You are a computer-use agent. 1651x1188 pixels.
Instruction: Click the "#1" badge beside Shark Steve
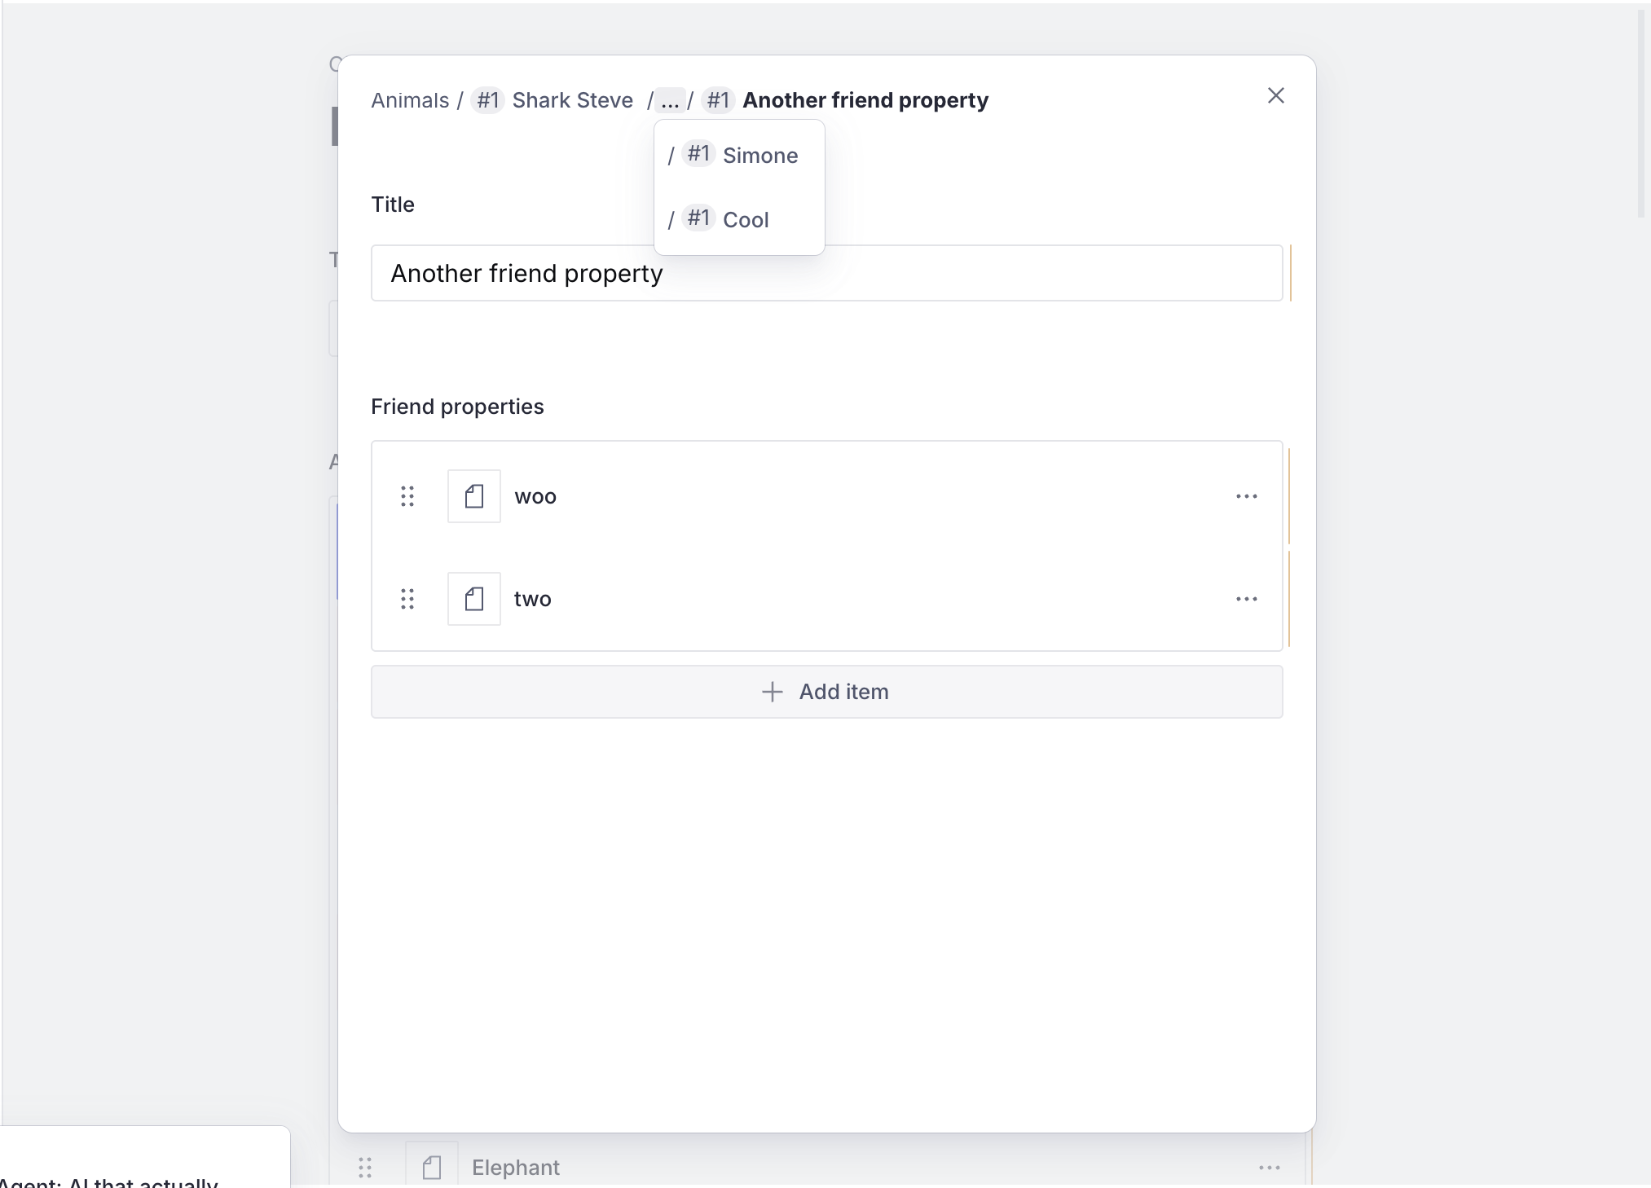point(486,100)
